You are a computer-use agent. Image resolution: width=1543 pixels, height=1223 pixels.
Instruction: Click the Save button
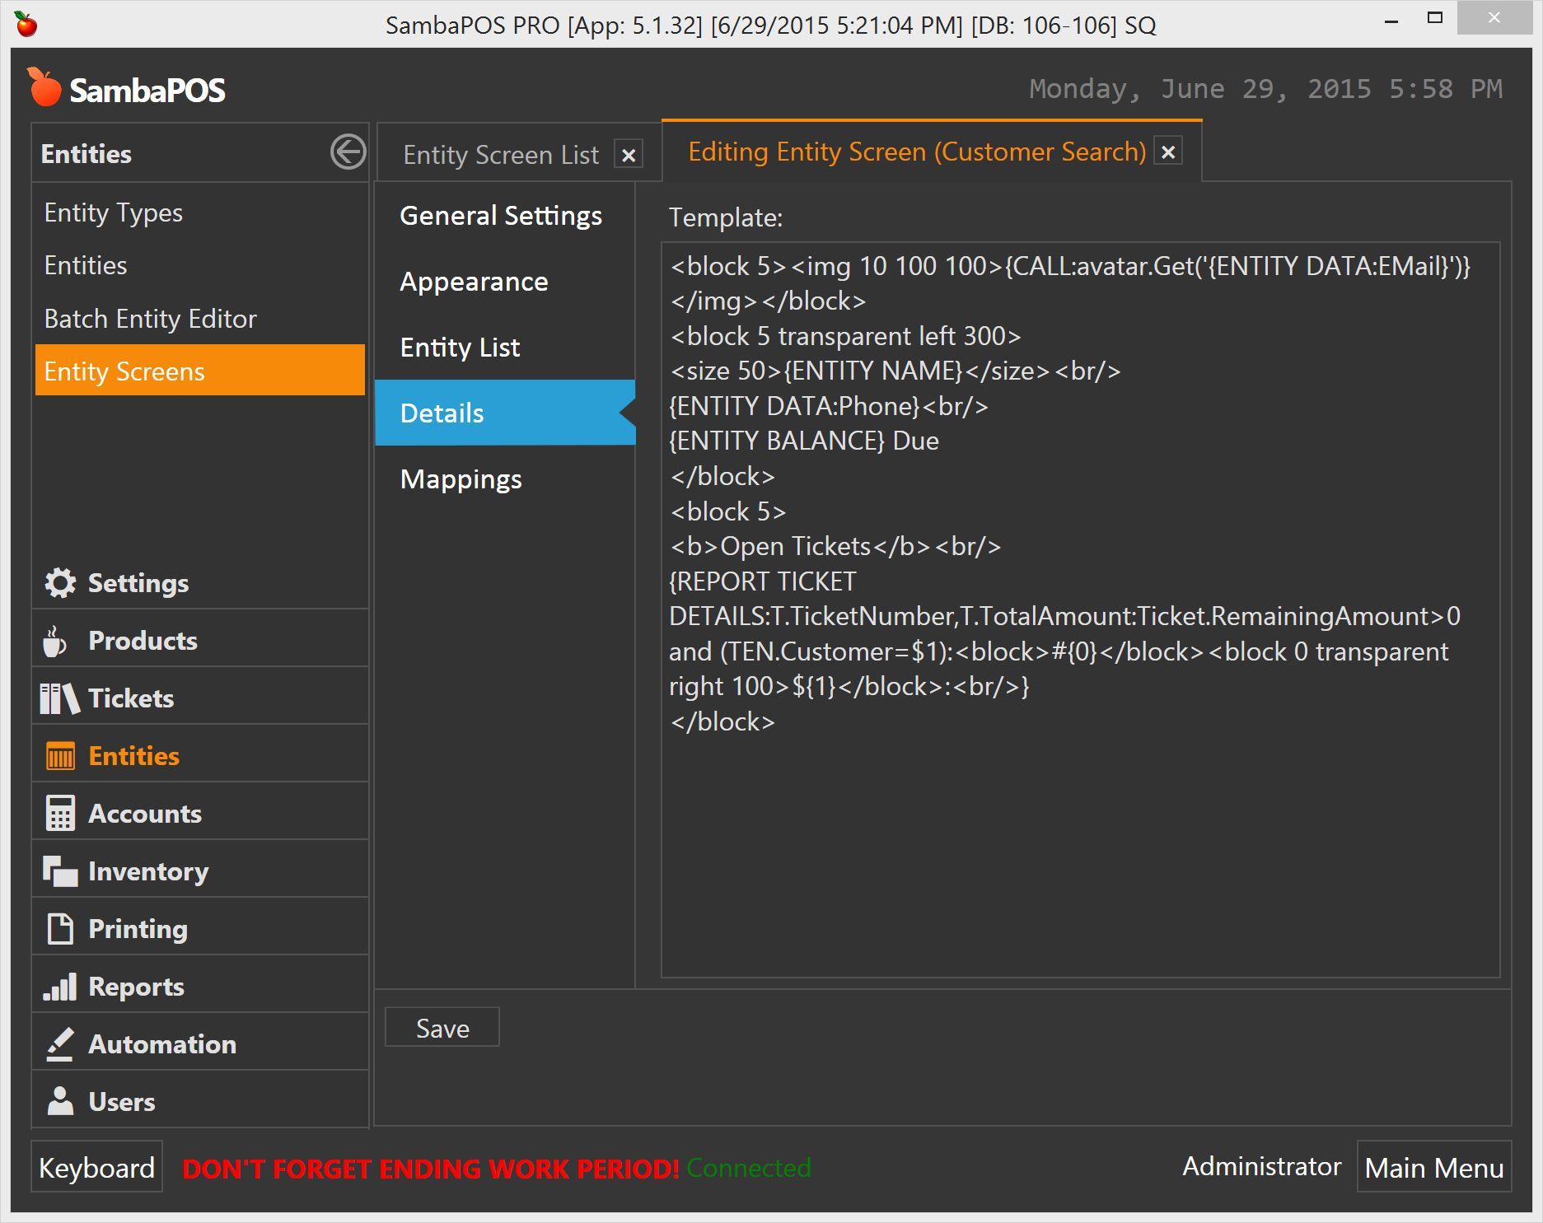coord(442,1028)
